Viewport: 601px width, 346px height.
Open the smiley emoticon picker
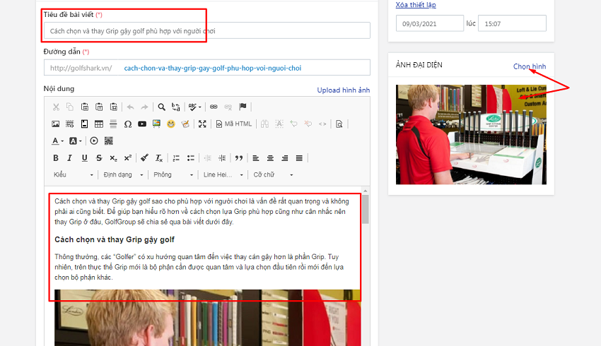coord(170,124)
